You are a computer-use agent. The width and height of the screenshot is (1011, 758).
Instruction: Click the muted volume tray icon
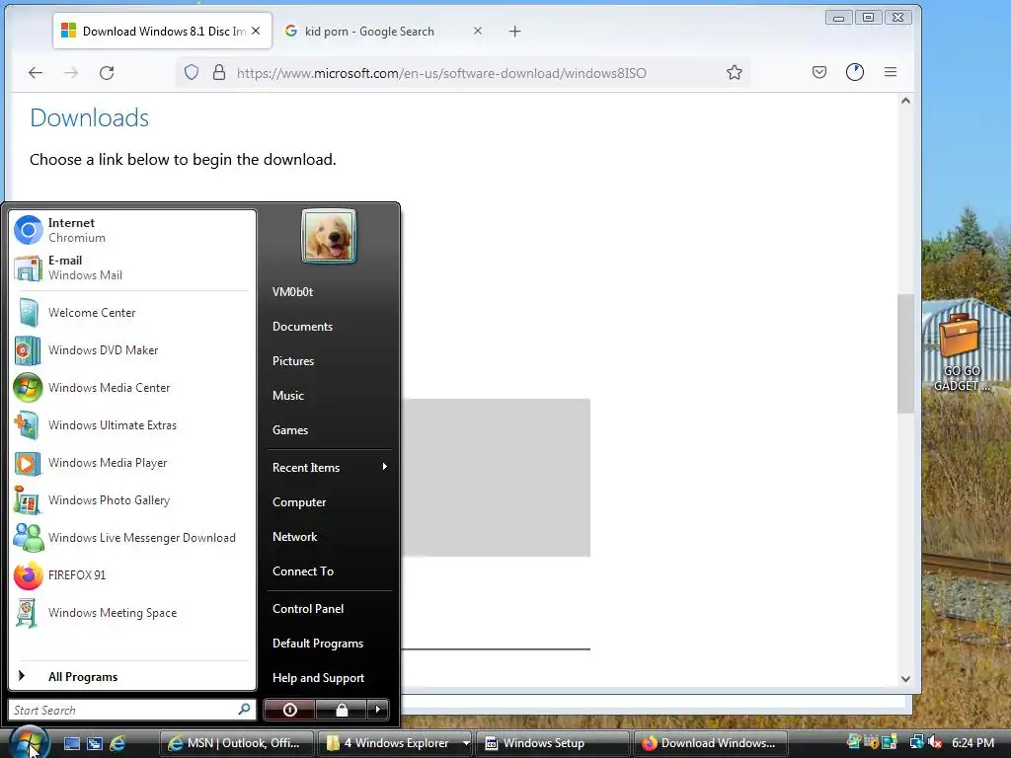pos(934,743)
